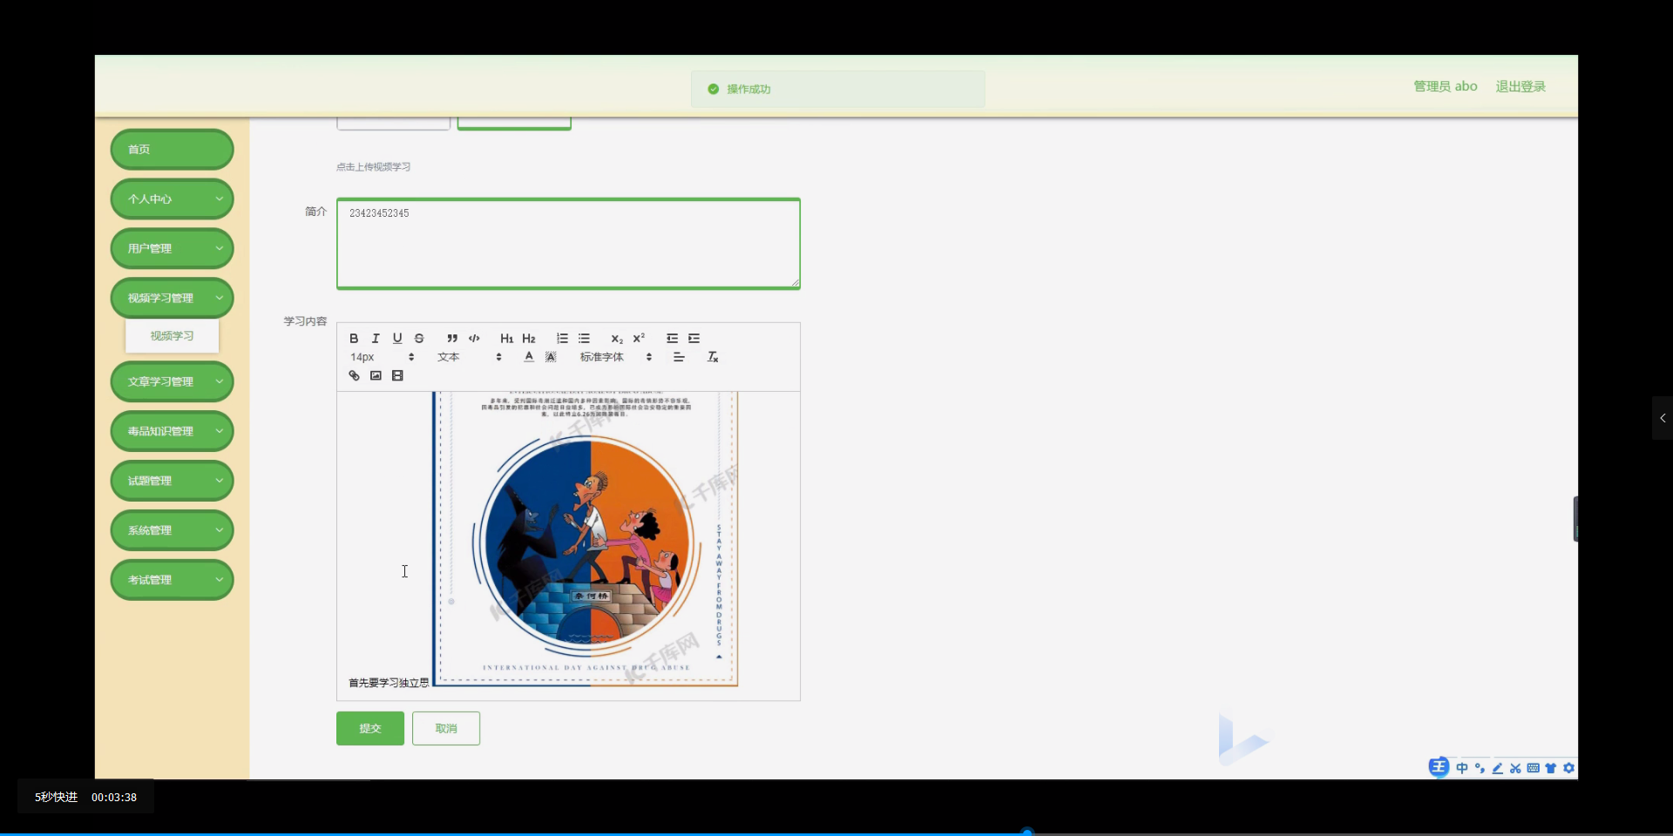The image size is (1673, 836).
Task: Click the 操作成功 success notification
Action: pyautogui.click(x=837, y=89)
